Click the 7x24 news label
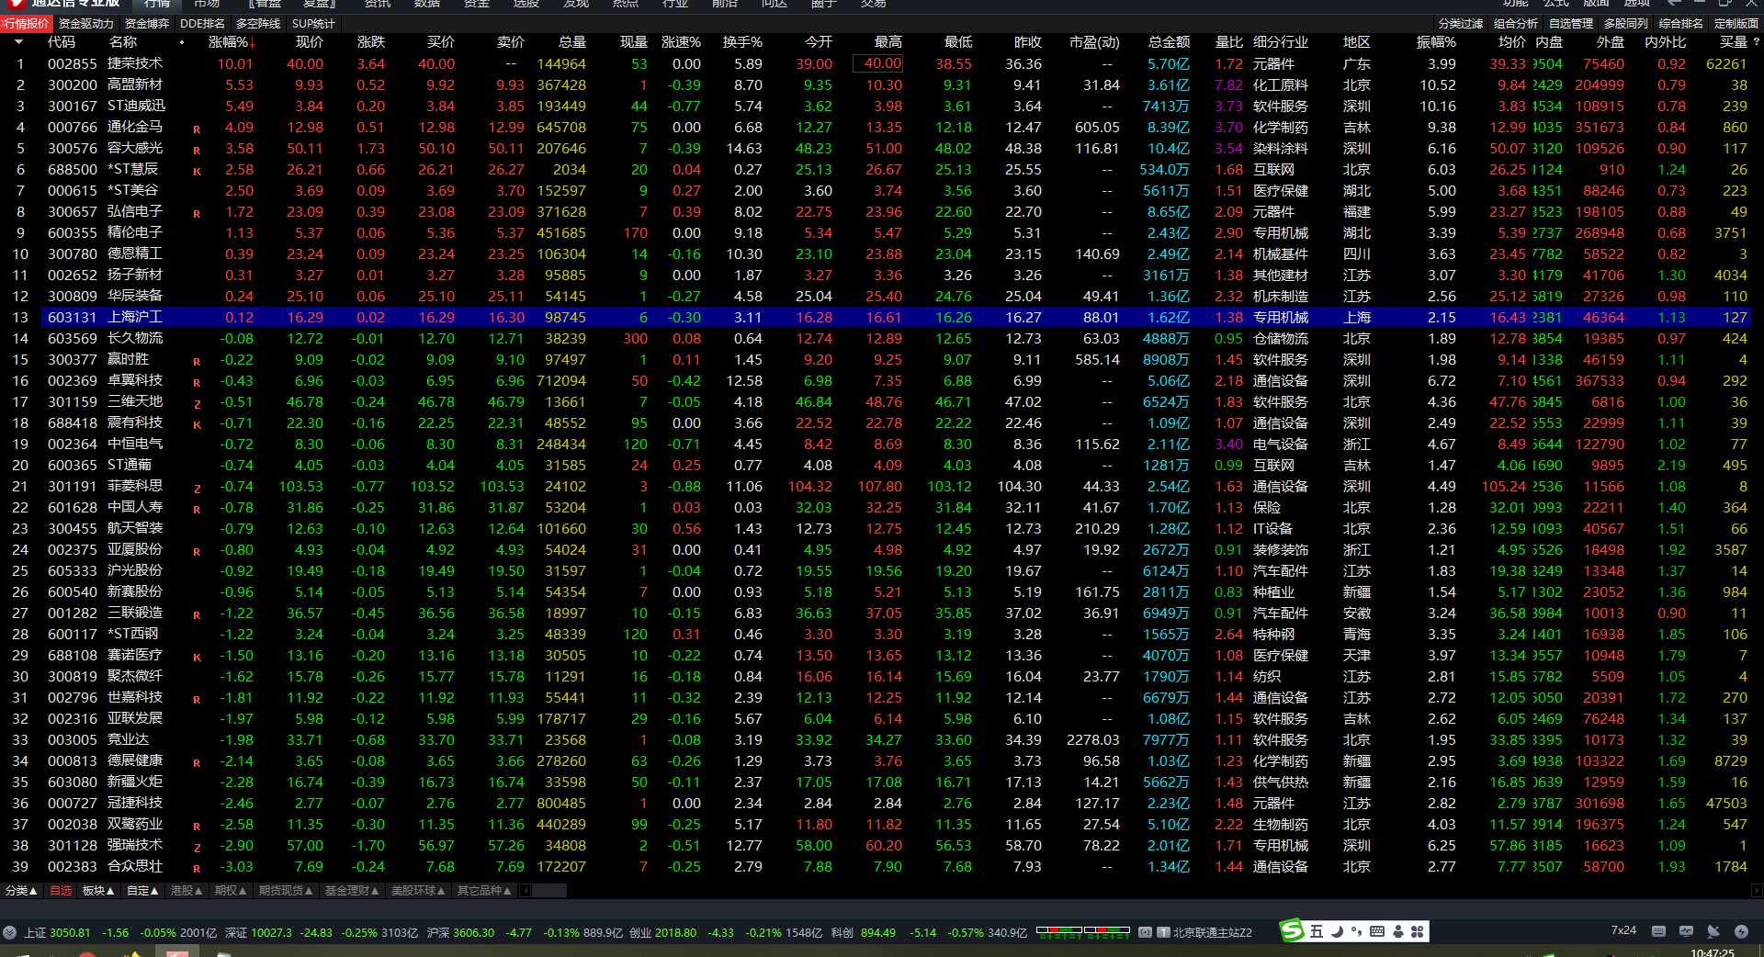The width and height of the screenshot is (1764, 957). coord(1623,930)
